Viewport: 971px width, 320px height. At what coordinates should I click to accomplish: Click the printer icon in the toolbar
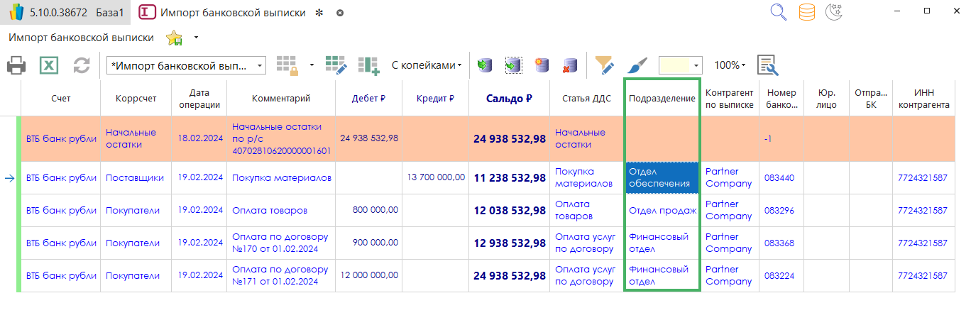17,66
